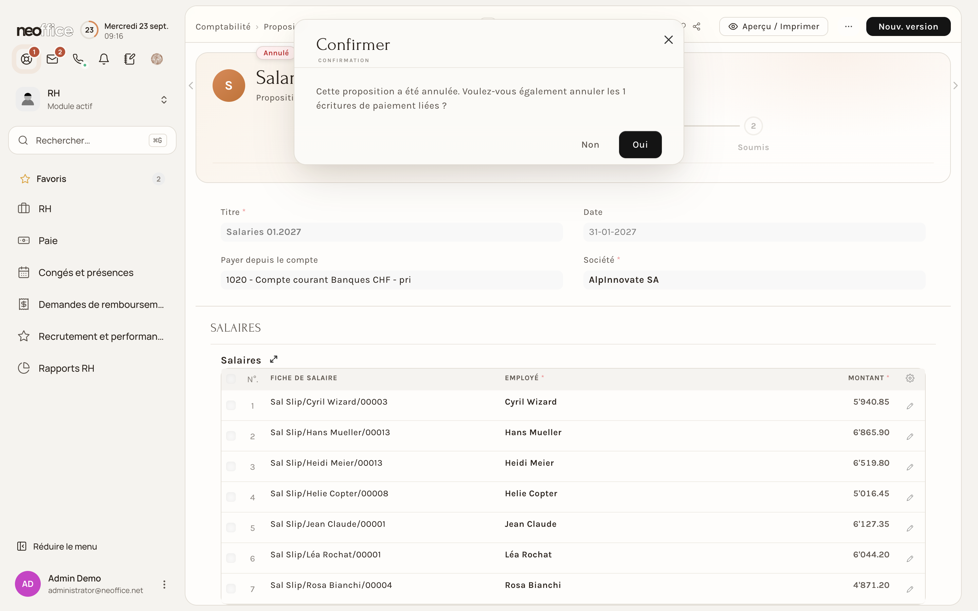The image size is (978, 611).
Task: Select checkbox for Heidi Meier row
Action: (x=231, y=466)
